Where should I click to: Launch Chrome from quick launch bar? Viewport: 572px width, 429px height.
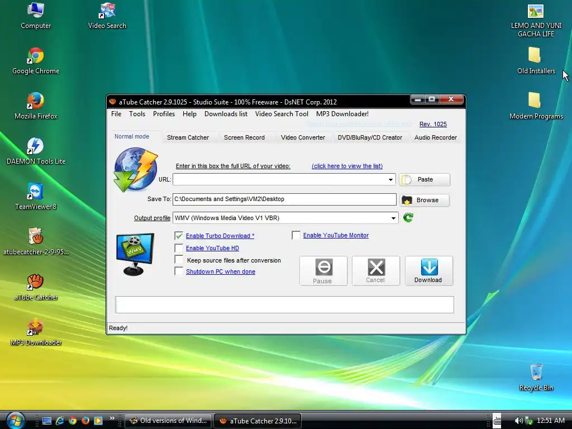(x=73, y=421)
